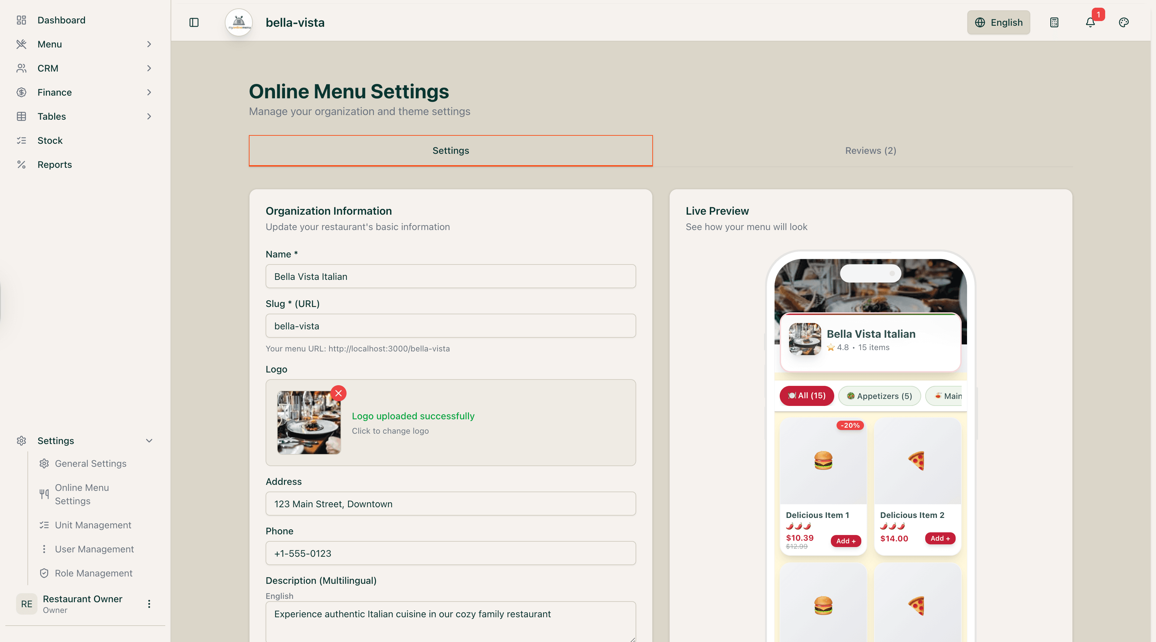Open the calculator icon in top bar

[x=1054, y=22]
